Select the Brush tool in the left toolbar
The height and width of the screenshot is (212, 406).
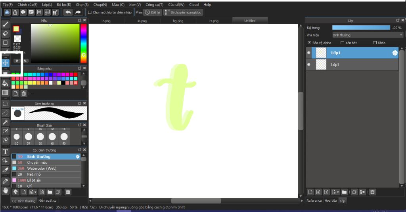[x=6, y=24]
